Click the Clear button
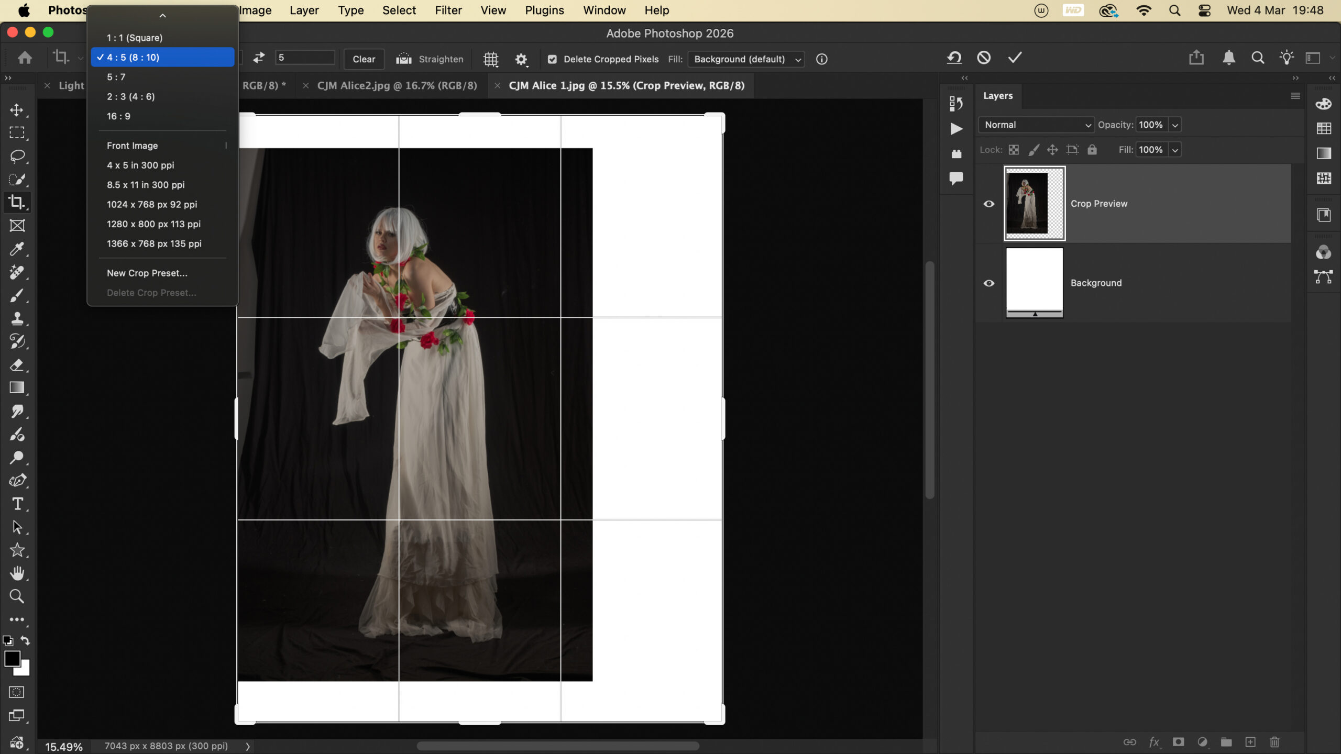 (364, 59)
